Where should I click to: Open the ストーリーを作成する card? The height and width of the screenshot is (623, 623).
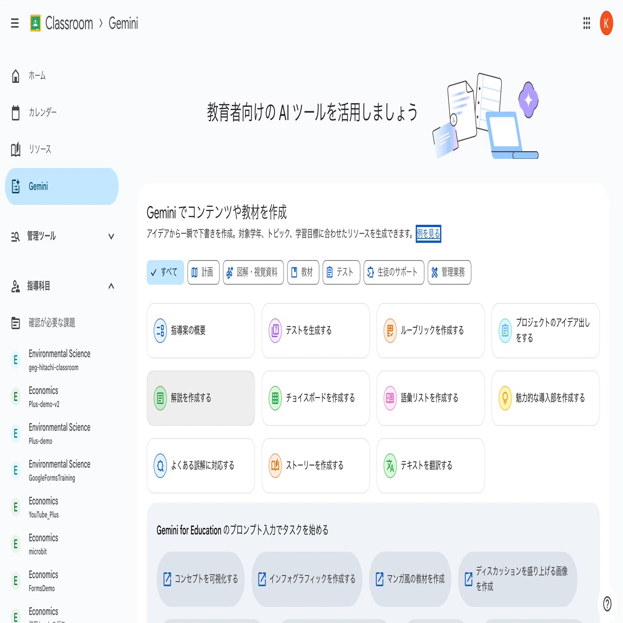[x=316, y=466]
